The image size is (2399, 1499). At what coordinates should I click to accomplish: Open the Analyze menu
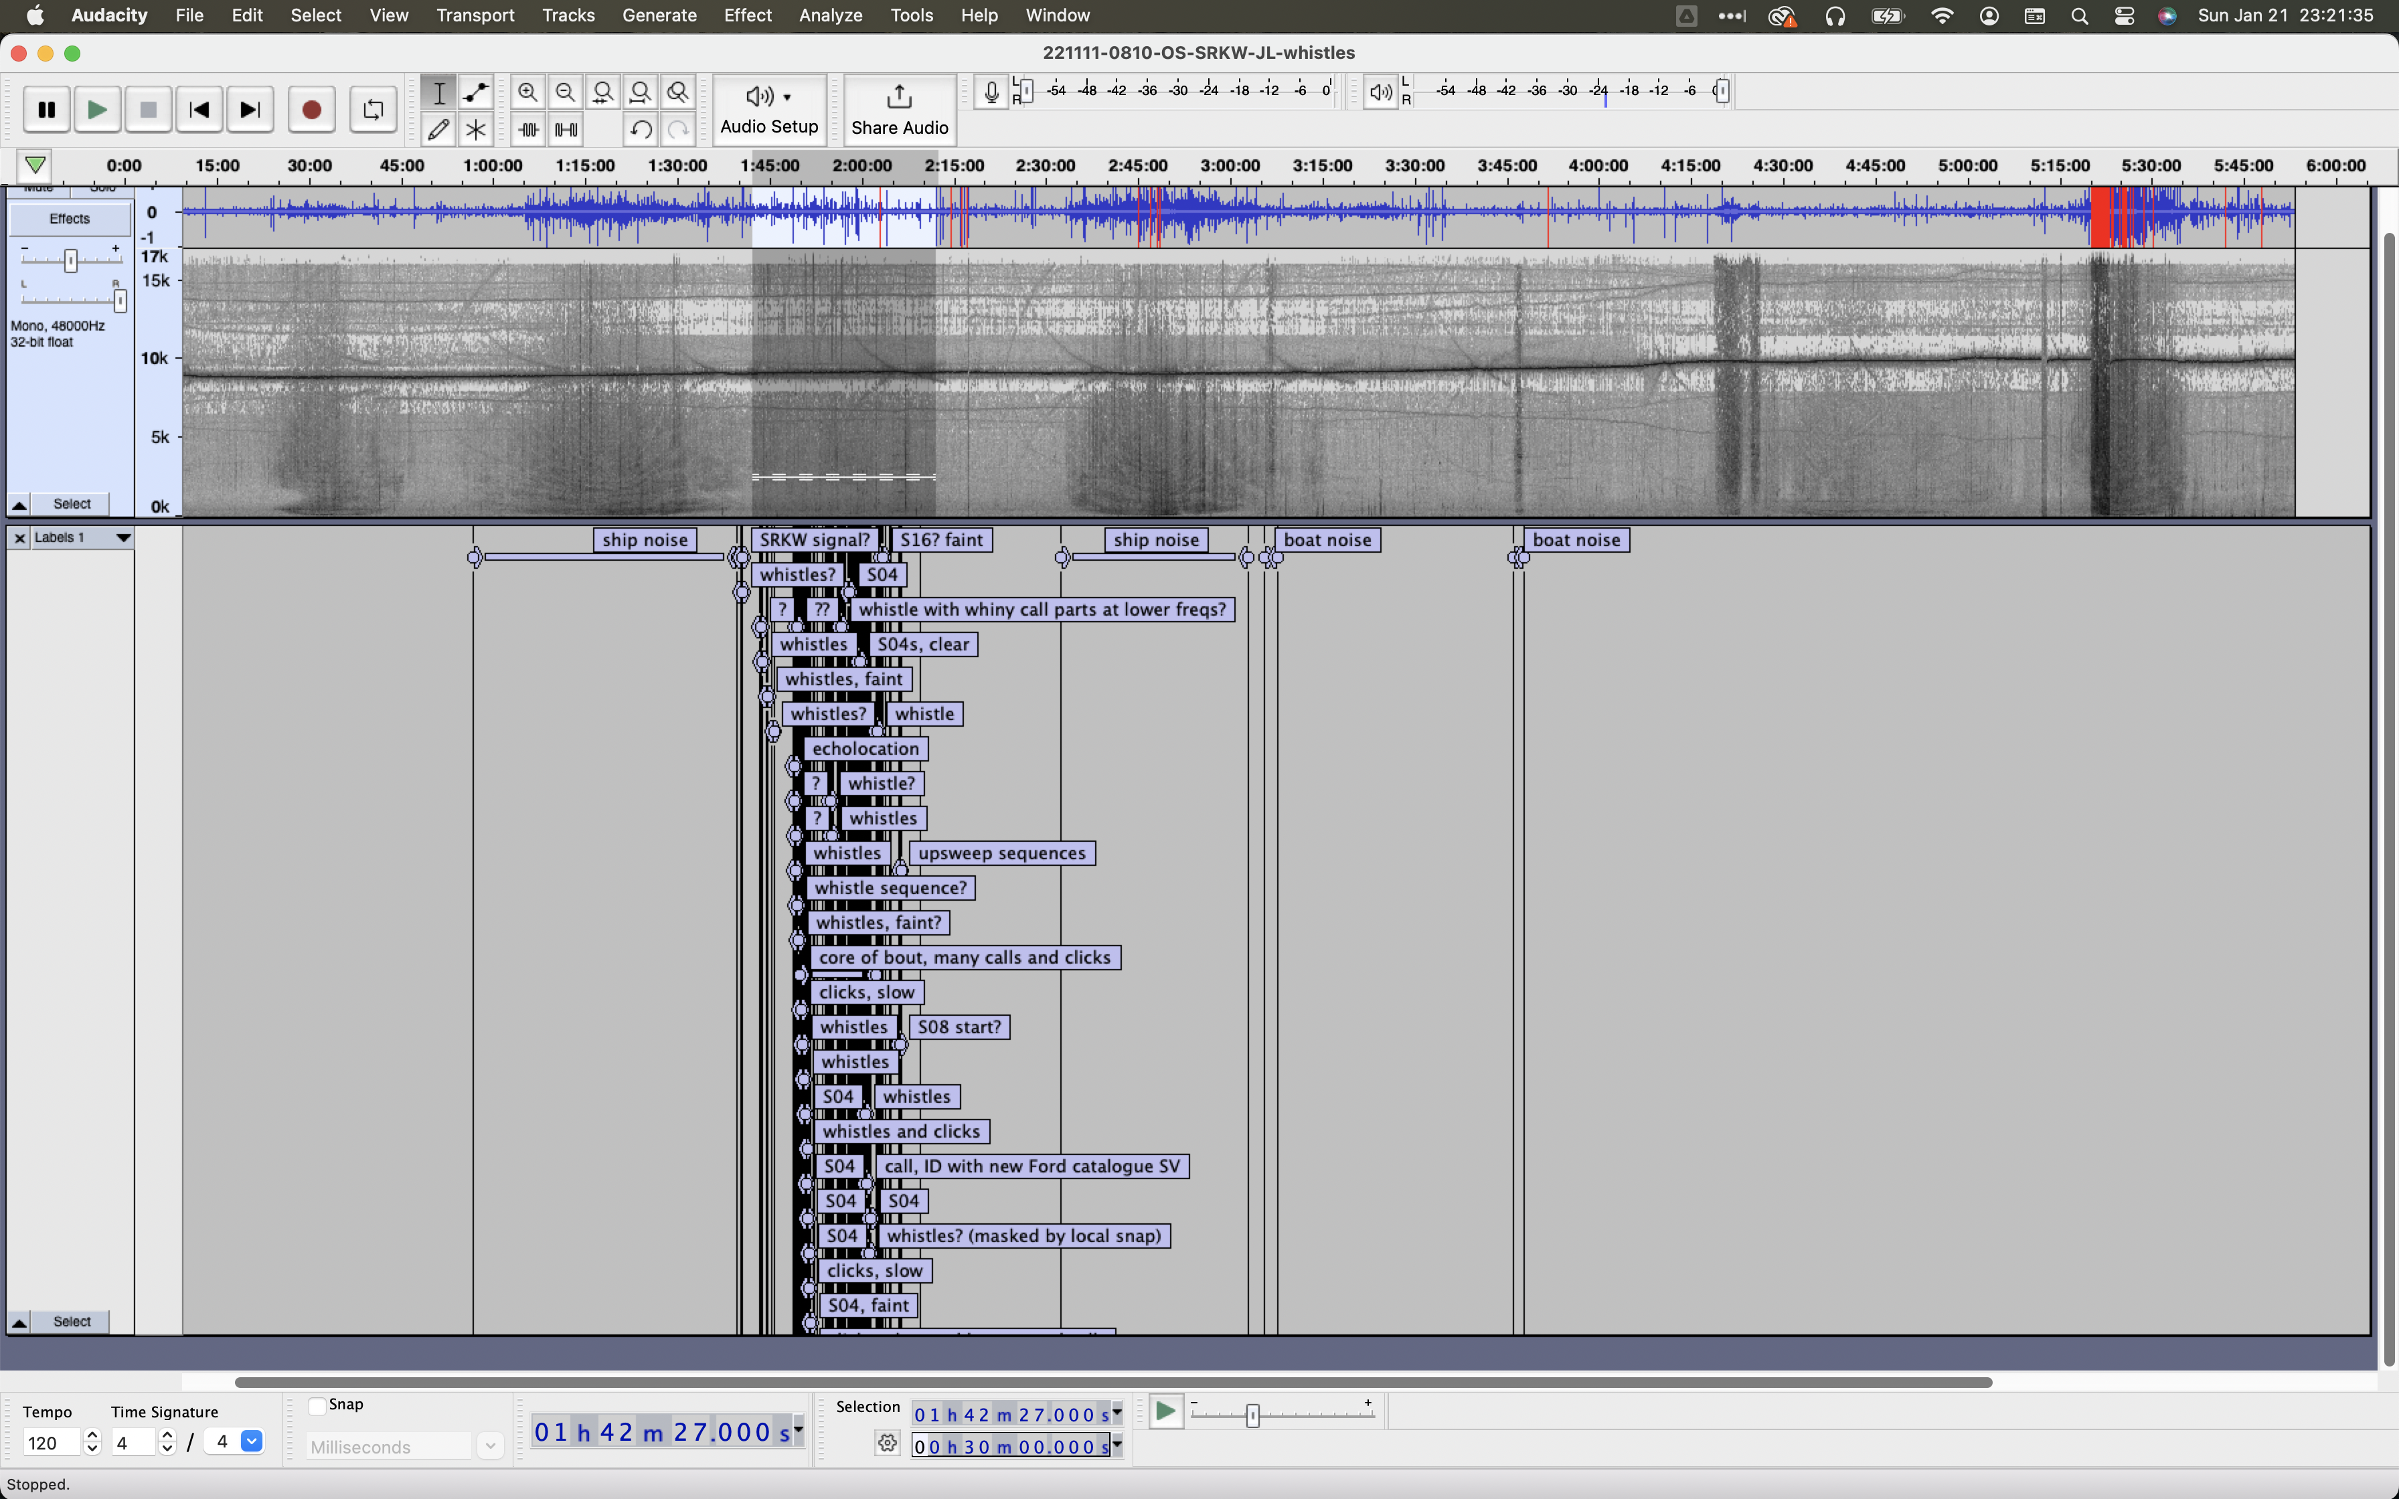point(830,16)
